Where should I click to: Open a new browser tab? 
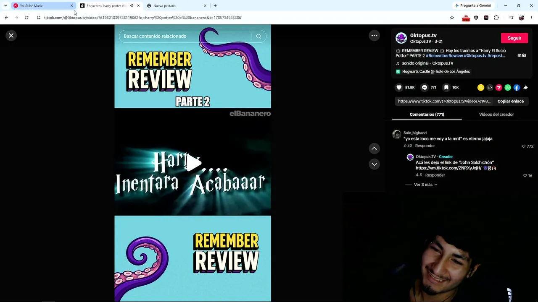(x=215, y=6)
